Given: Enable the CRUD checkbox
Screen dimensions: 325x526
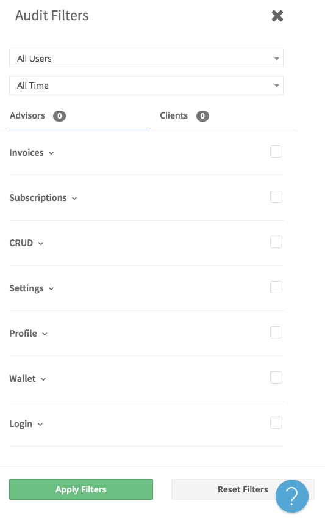Looking at the screenshot, I should [276, 242].
